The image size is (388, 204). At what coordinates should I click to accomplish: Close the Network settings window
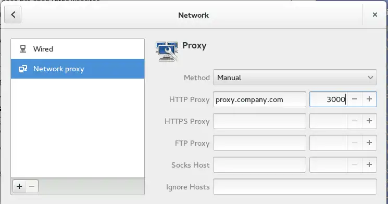click(x=375, y=15)
